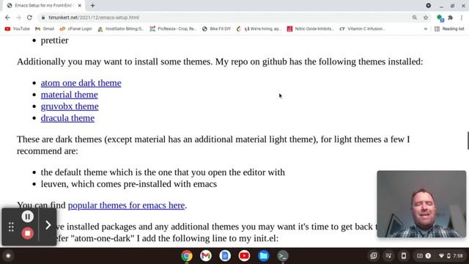Click the "prettier" list item text
This screenshot has height=264, width=469.
(x=54, y=40)
